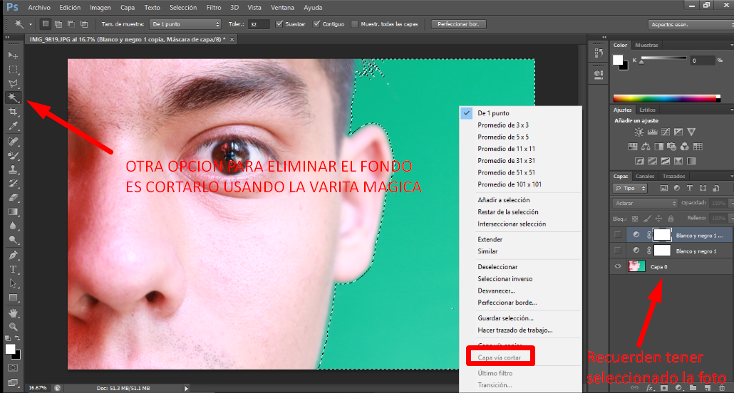Show the Blanco y negro 1 layer
Image resolution: width=734 pixels, height=393 pixels.
point(618,251)
